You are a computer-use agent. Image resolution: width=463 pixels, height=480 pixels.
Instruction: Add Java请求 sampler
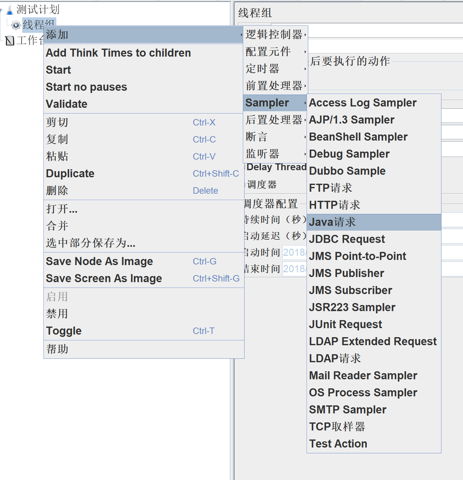[x=374, y=222]
